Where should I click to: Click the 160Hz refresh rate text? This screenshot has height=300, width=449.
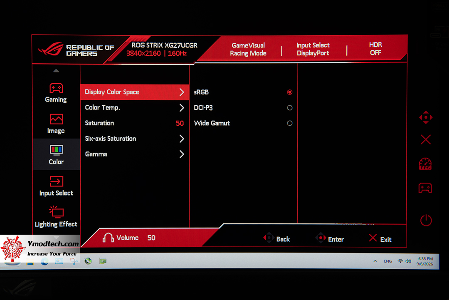pyautogui.click(x=177, y=53)
